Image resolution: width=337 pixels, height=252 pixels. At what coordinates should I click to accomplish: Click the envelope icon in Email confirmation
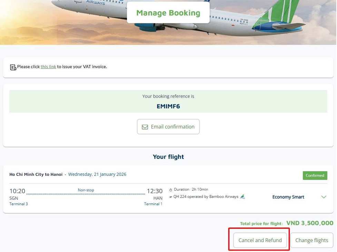pyautogui.click(x=145, y=127)
